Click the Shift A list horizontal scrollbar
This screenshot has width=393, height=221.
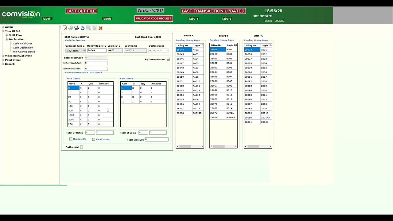click(189, 147)
